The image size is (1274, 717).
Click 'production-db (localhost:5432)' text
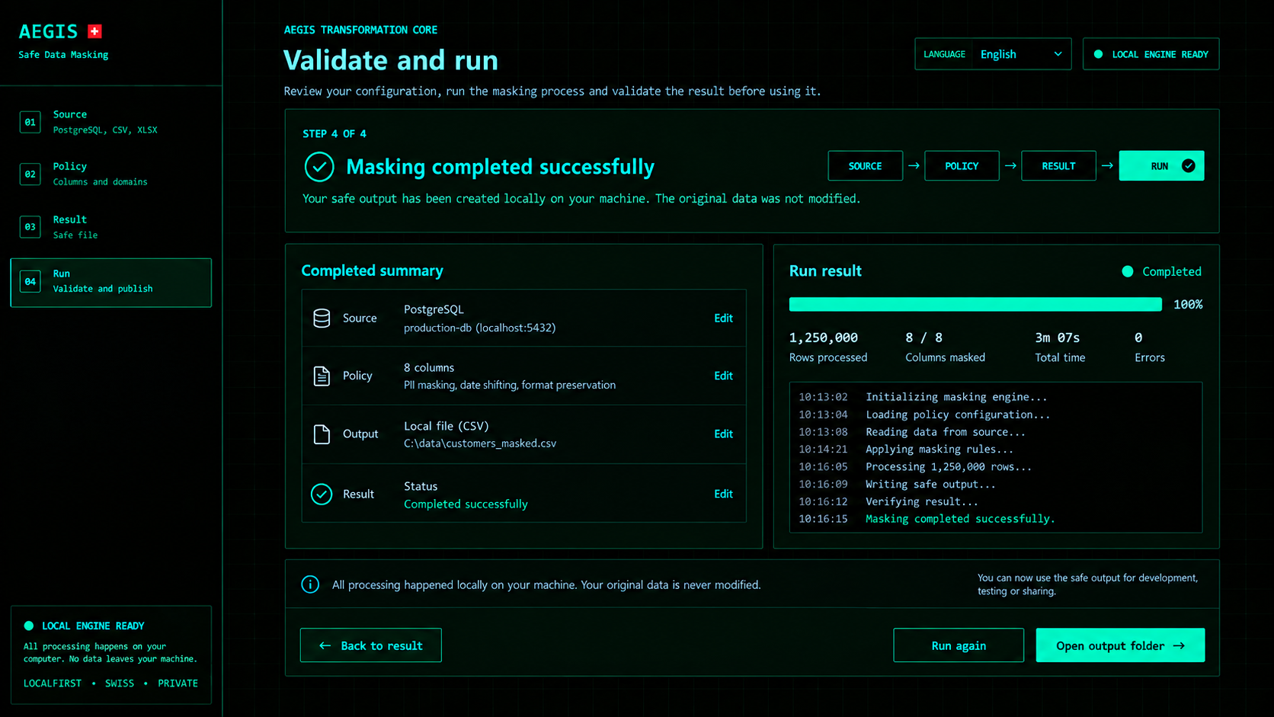(x=479, y=328)
